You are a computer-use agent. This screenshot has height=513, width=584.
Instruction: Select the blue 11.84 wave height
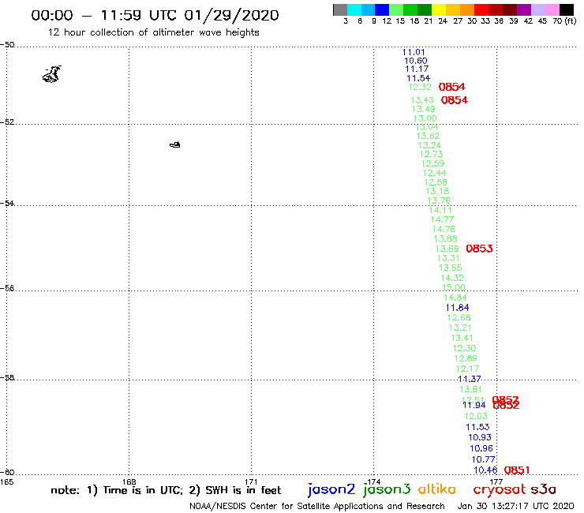coord(458,307)
